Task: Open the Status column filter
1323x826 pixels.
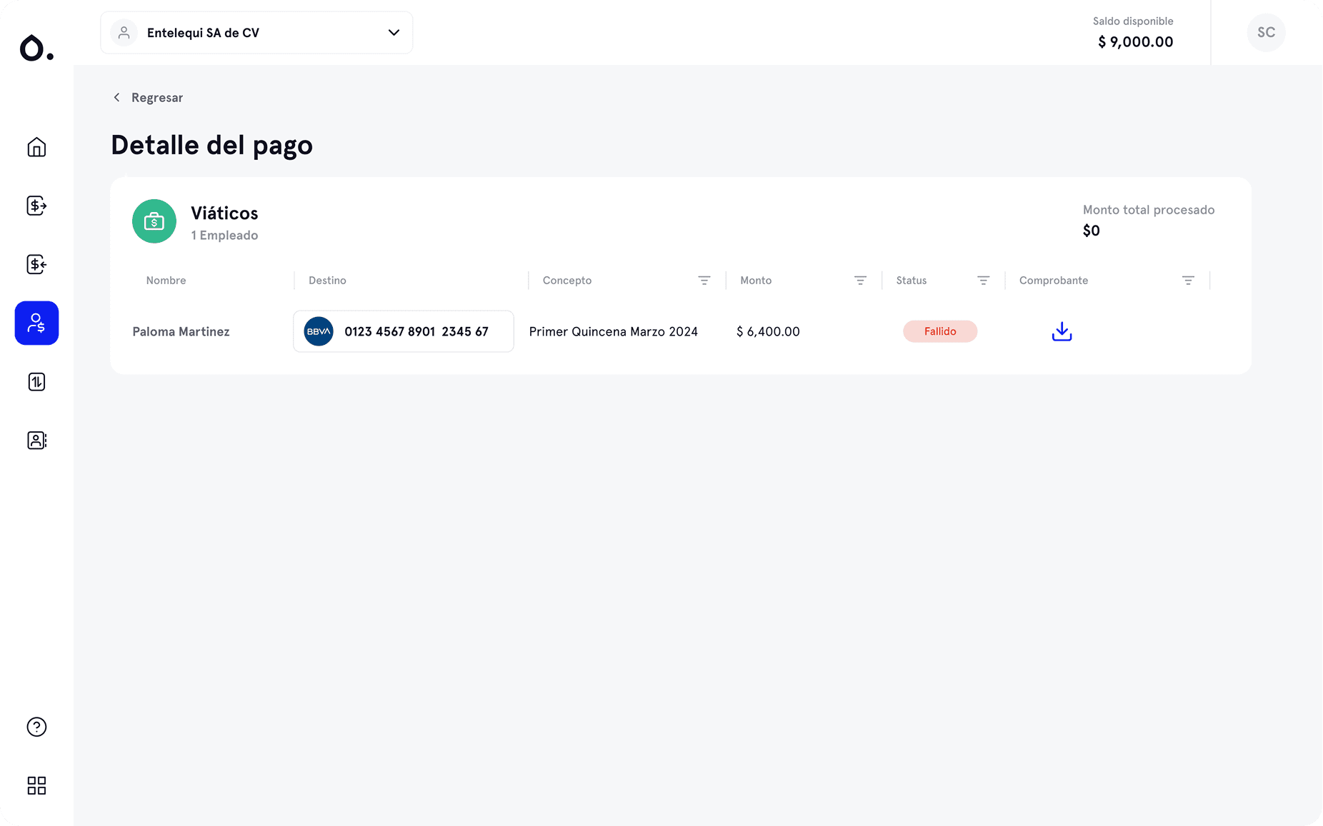Action: 983,280
